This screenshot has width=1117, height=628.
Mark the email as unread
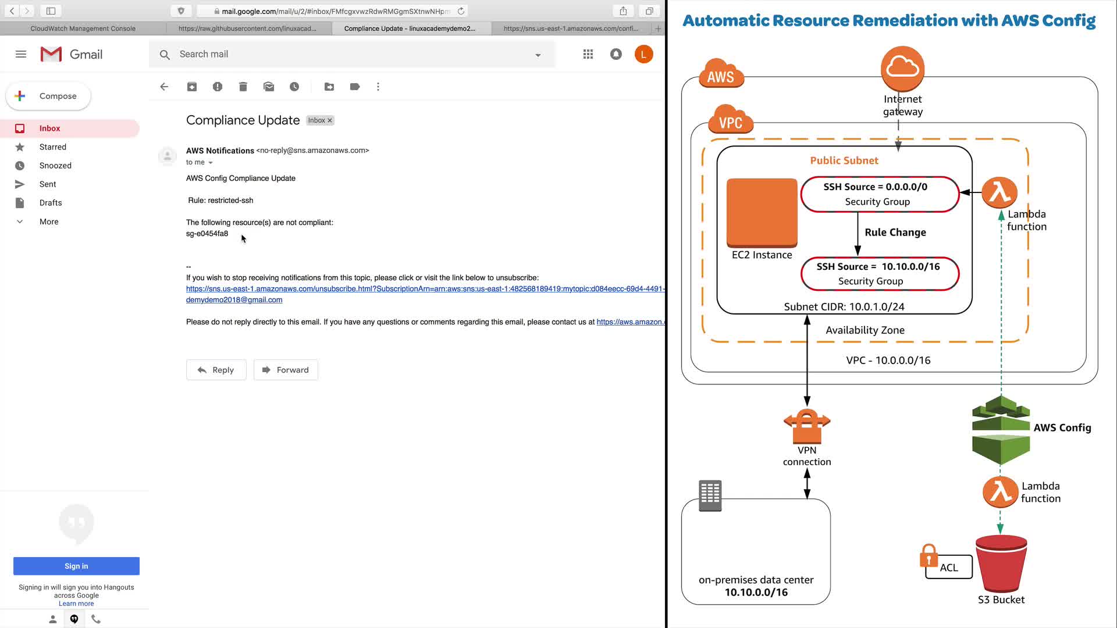point(269,87)
